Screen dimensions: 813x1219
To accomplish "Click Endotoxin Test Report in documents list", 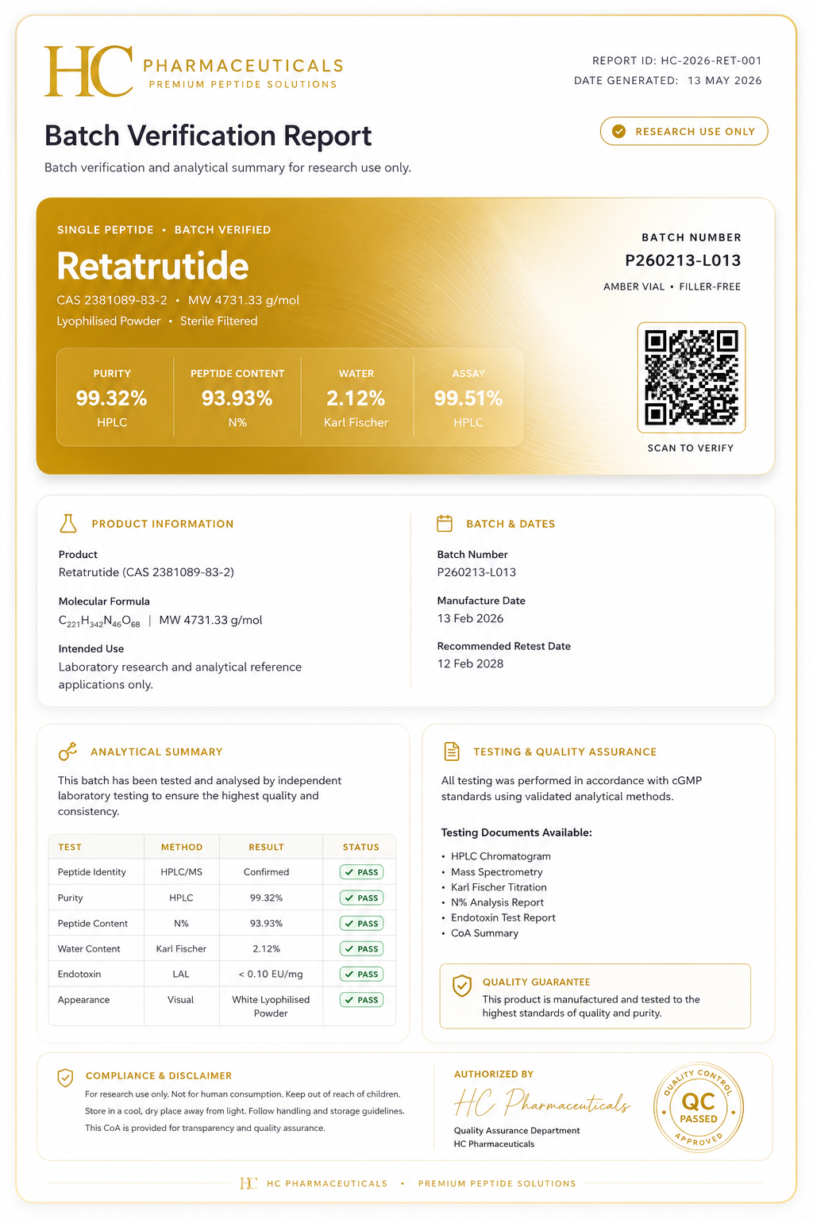I will [503, 917].
